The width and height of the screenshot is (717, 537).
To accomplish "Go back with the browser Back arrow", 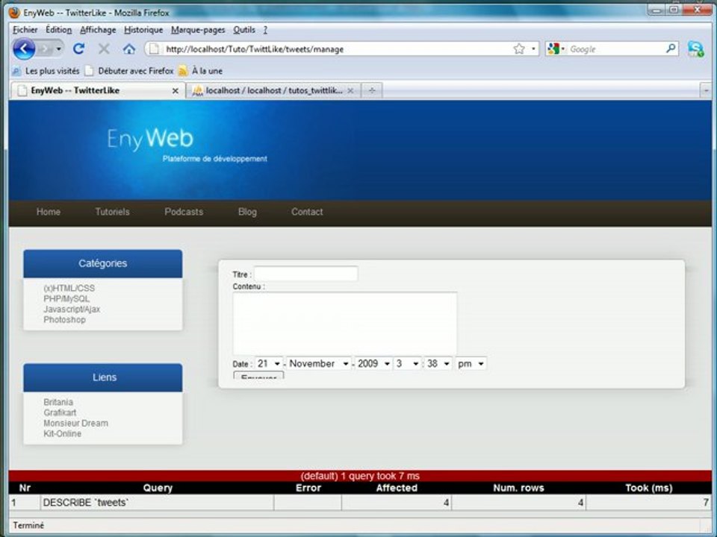I will coord(24,48).
